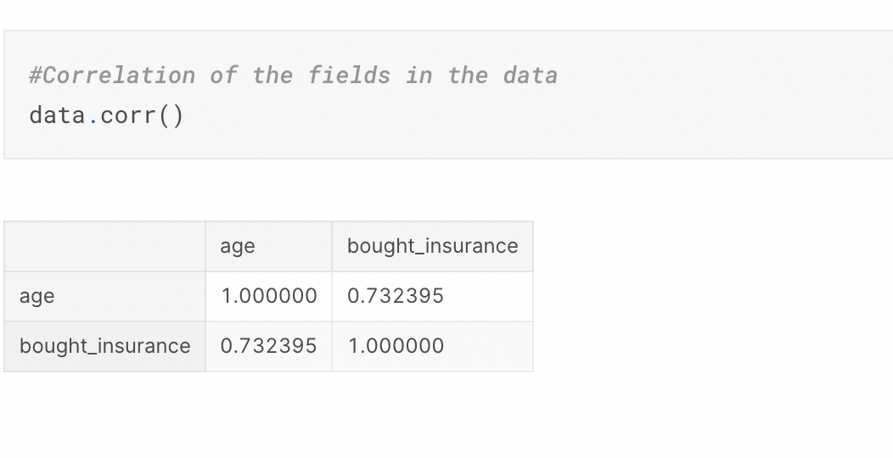893x458 pixels.
Task: Click the word "of" in the comment
Action: point(224,75)
